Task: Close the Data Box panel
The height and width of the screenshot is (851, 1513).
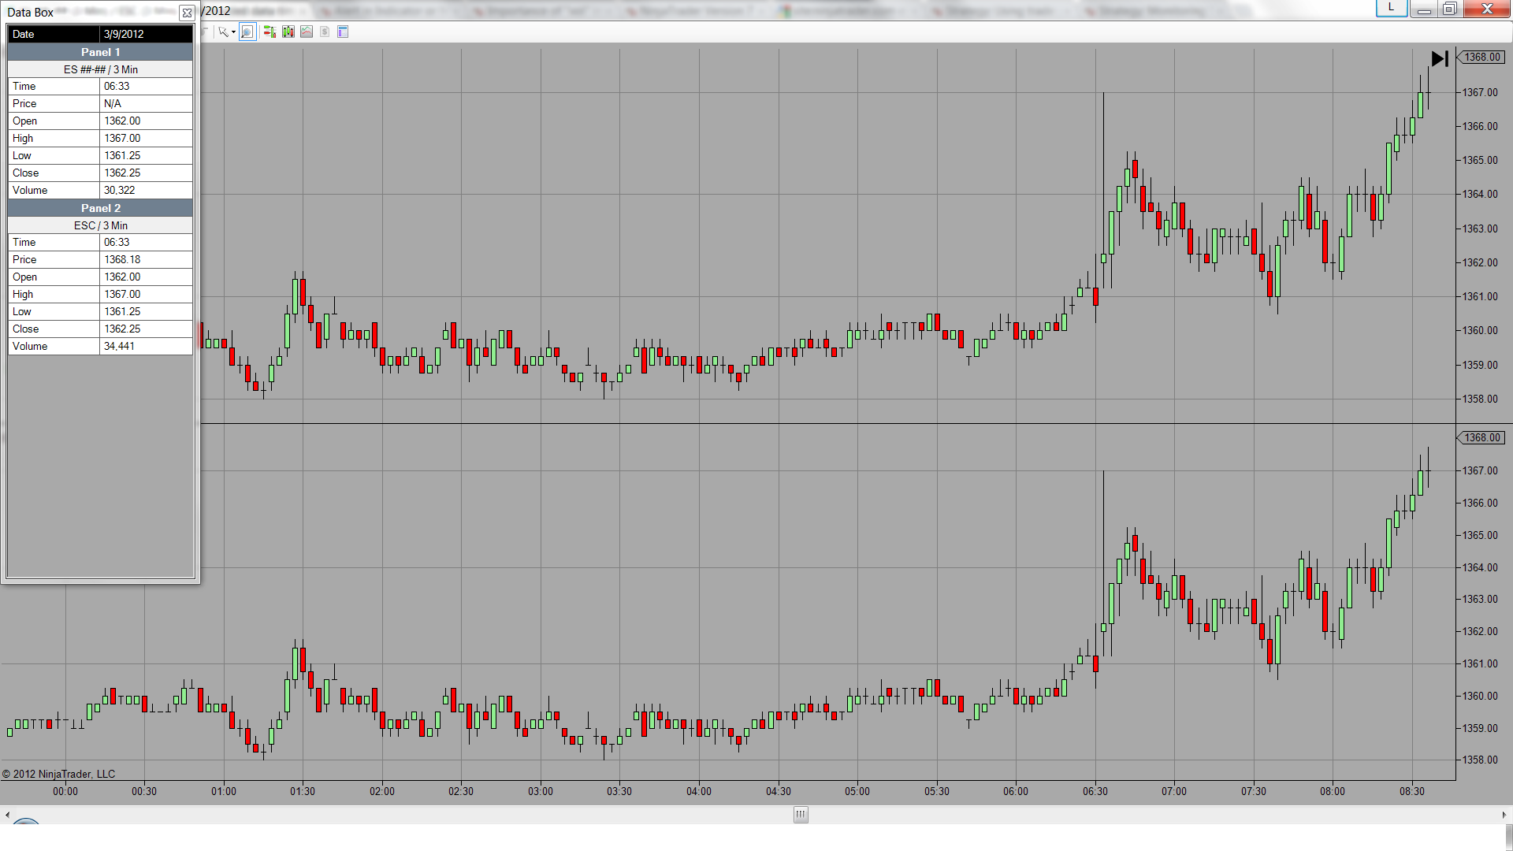Action: coord(187,13)
